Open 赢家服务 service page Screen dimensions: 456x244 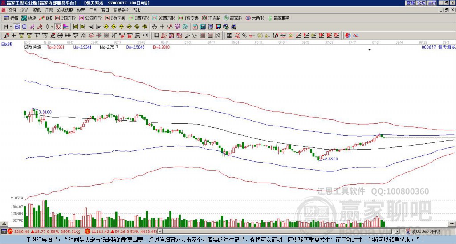(x=279, y=18)
